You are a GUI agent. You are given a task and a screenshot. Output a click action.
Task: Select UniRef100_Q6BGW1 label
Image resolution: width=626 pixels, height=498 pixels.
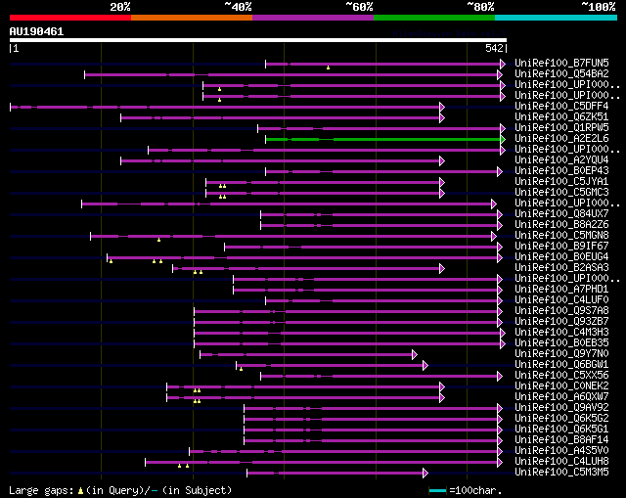click(x=561, y=365)
